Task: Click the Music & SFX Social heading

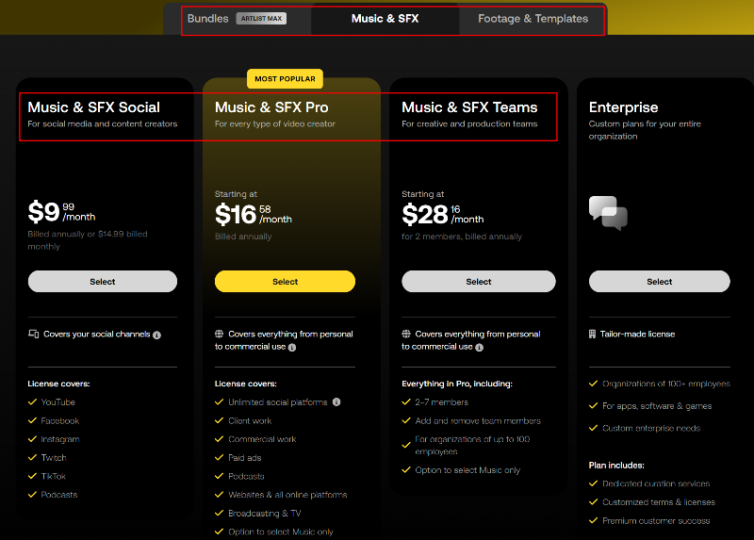Action: pos(93,107)
